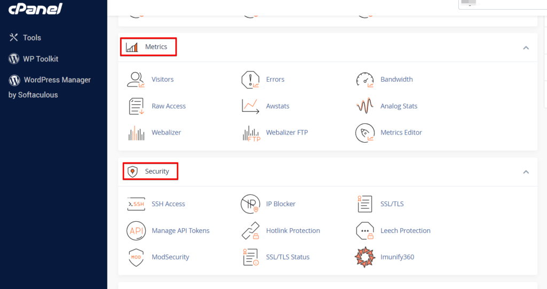Click the WordPress Manager sidebar icon
This screenshot has height=289, width=547.
pos(14,80)
